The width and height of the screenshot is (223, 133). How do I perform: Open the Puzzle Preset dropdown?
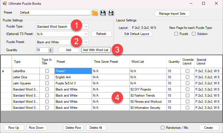click(x=86, y=42)
